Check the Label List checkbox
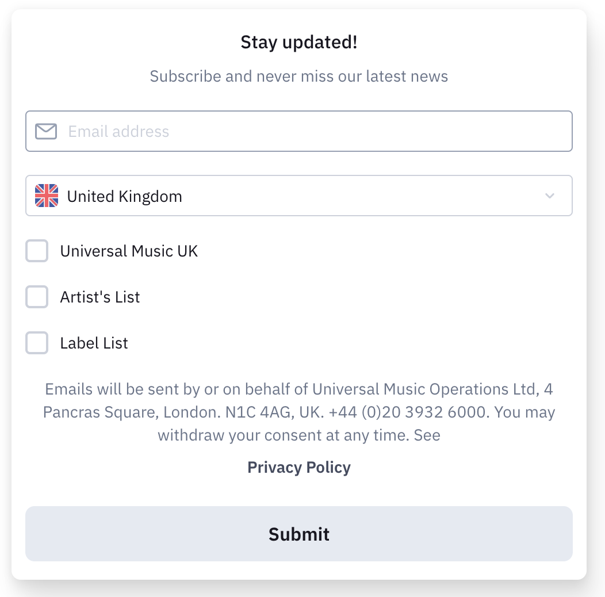Screen dimensions: 605x597 tap(37, 343)
